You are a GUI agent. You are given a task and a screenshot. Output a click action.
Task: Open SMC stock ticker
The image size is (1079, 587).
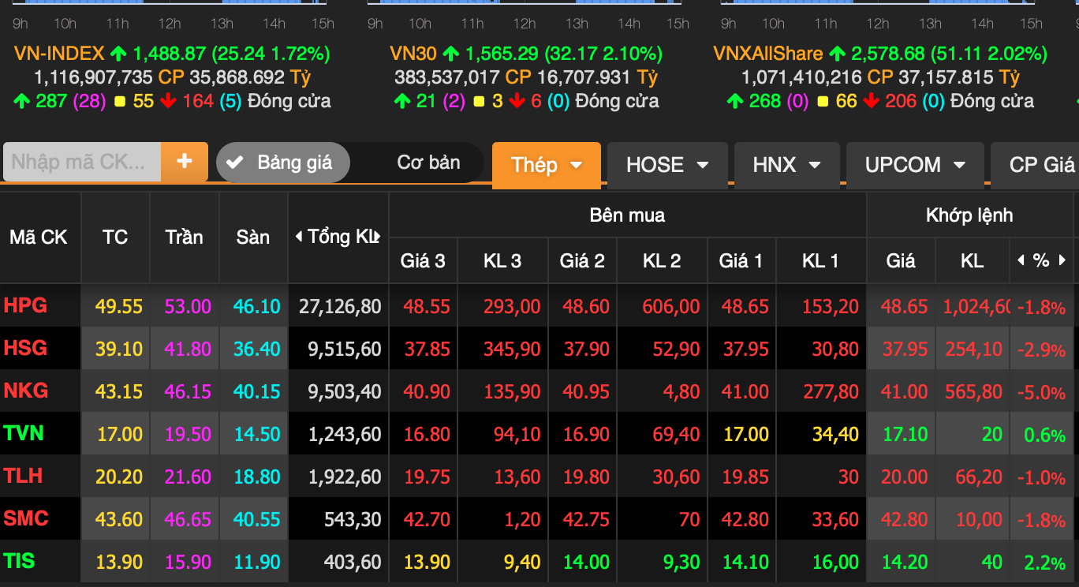26,518
